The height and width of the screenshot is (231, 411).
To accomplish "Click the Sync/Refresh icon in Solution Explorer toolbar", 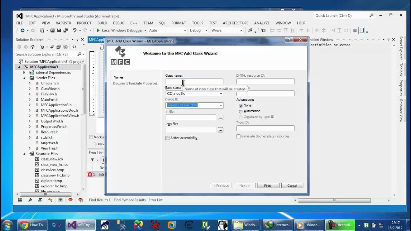I will (52, 47).
